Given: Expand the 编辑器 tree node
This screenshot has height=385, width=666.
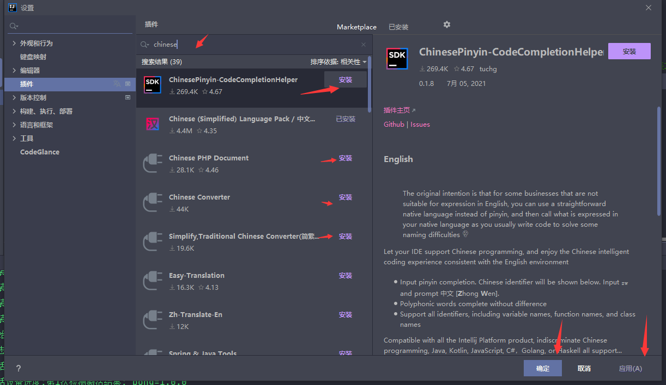Looking at the screenshot, I should tap(14, 71).
